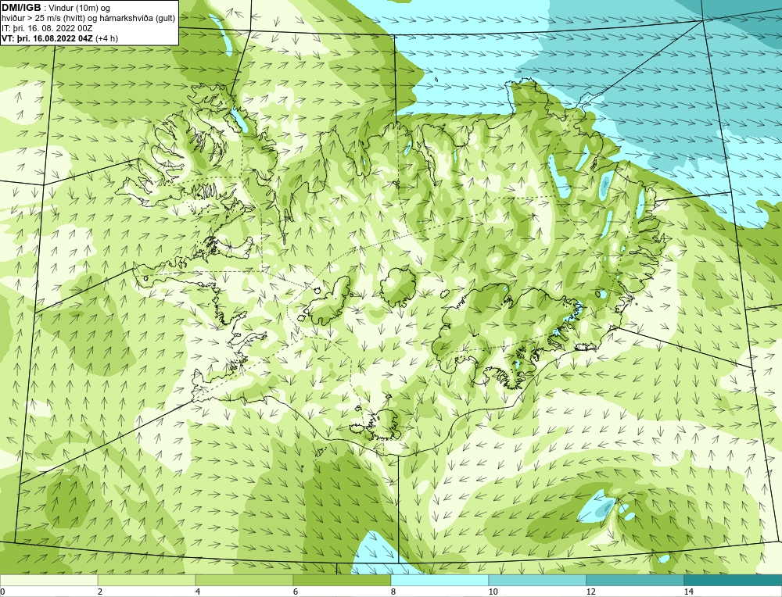Image resolution: width=782 pixels, height=597 pixels.
Task: Click the 'Vindur (10m) og' label
Action: point(79,8)
